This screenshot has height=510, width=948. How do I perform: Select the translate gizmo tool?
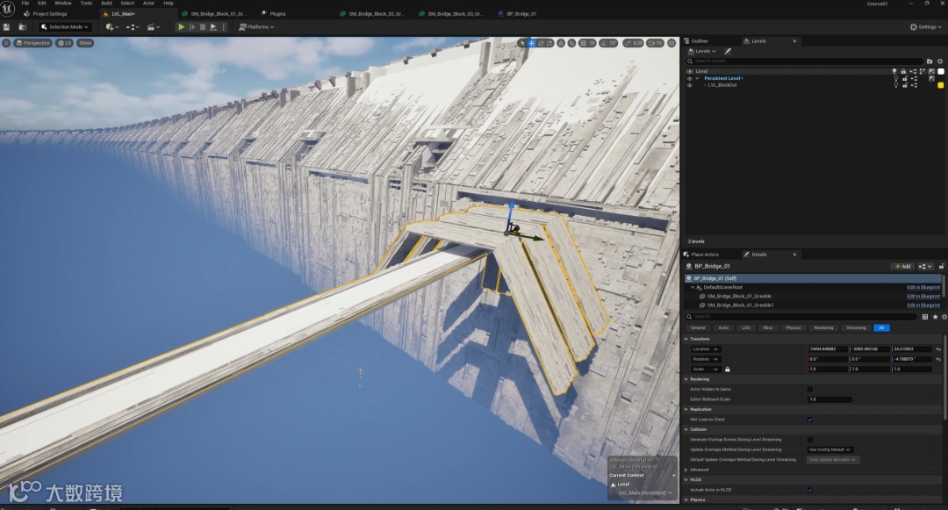click(x=531, y=43)
